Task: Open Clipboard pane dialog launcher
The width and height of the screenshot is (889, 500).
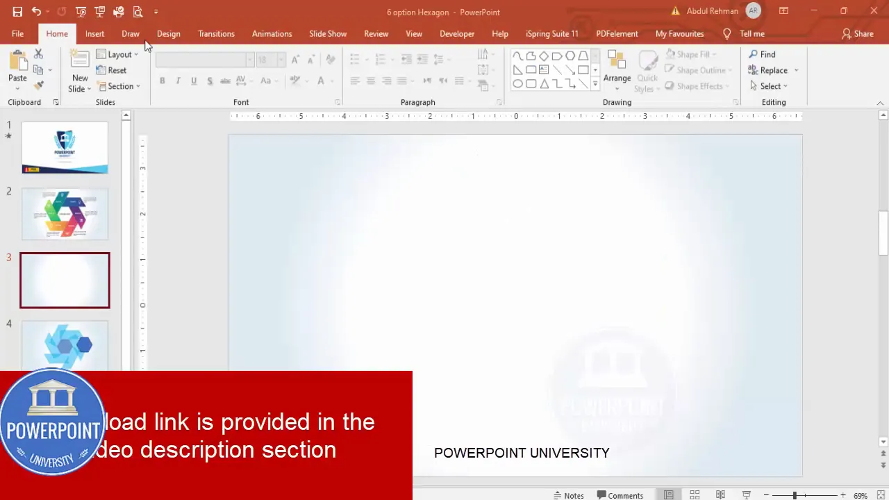Action: 56,102
